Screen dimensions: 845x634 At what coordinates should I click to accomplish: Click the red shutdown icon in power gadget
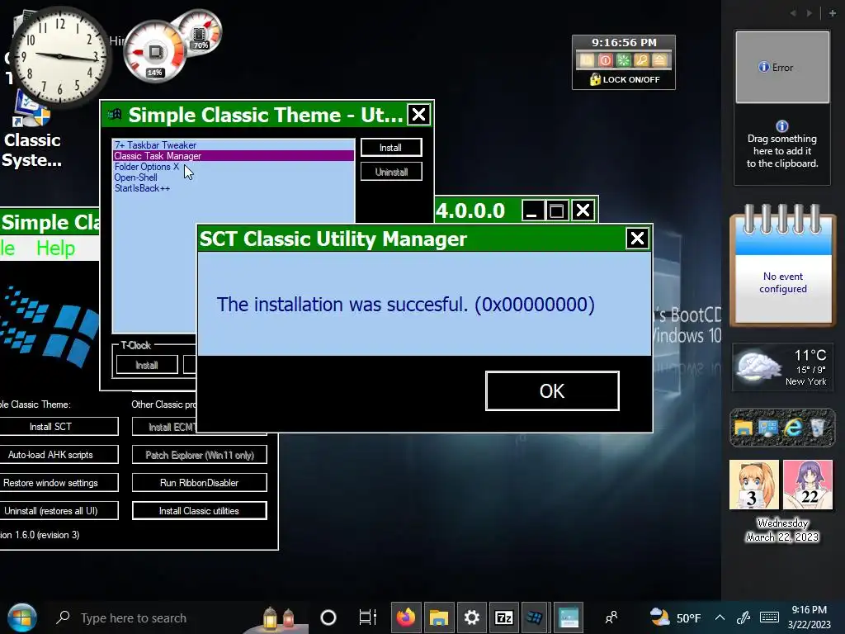605,60
